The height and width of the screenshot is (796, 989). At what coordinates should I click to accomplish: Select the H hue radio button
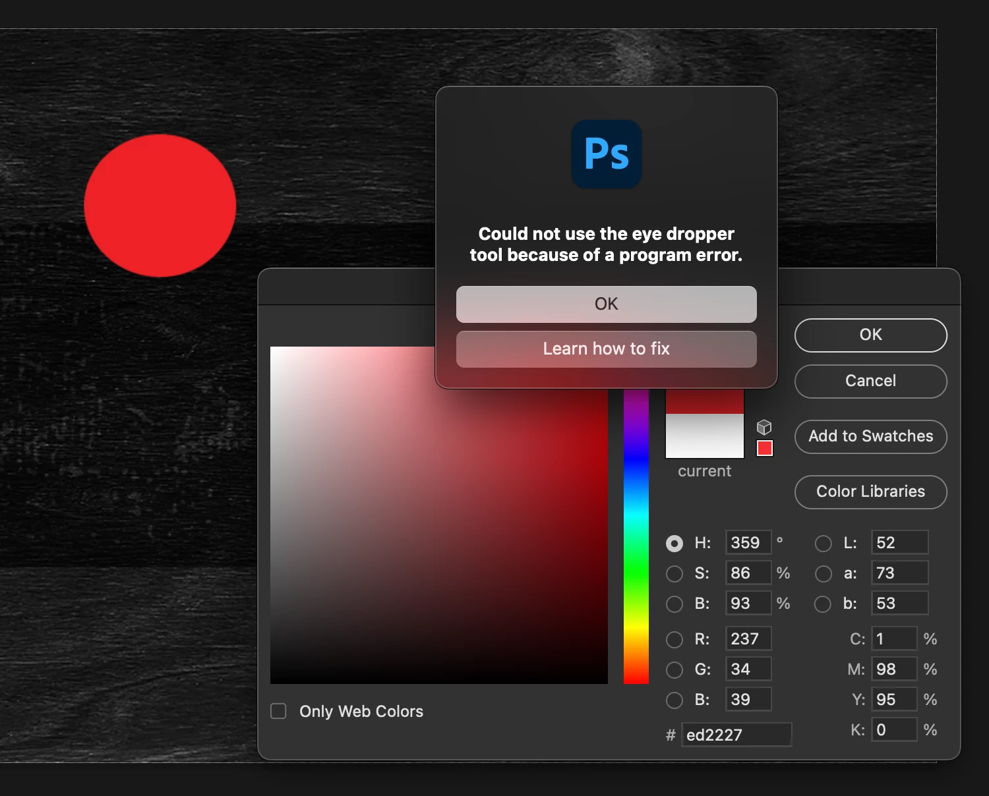(x=674, y=544)
